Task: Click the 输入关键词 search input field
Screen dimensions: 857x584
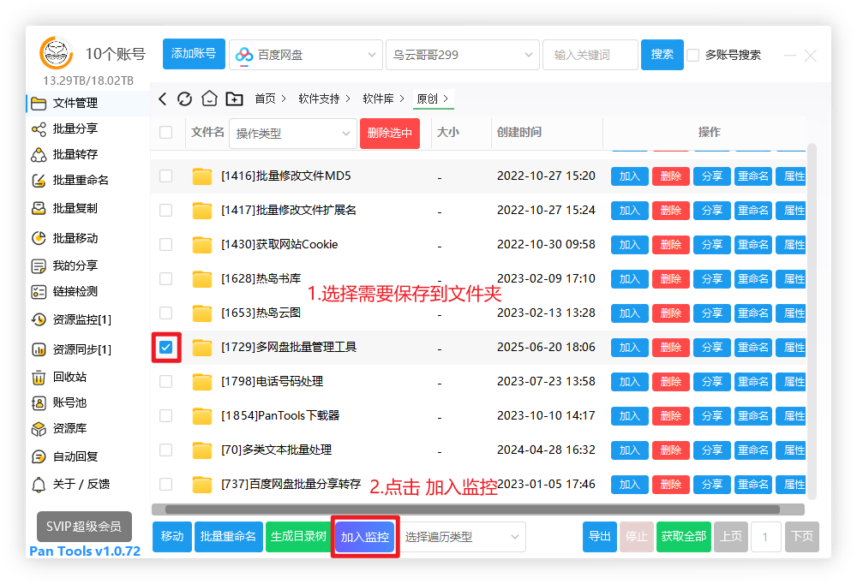Action: (x=590, y=55)
